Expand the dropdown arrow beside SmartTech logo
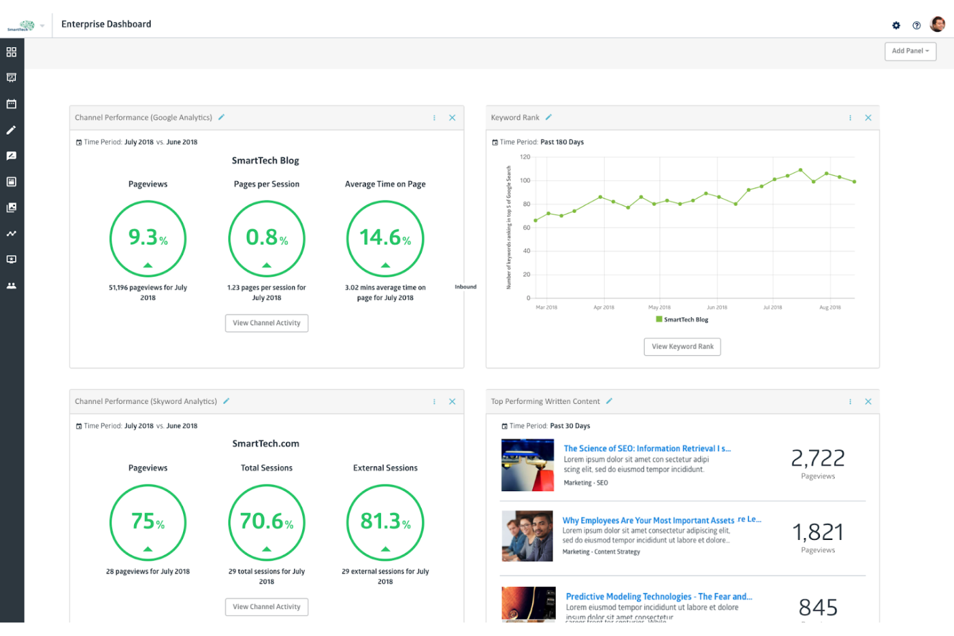This screenshot has width=954, height=636. [43, 26]
